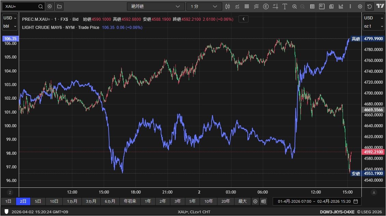Image resolution: width=386 pixels, height=216 pixels.
Task: Select the crosshair line drawing tool
Action: tap(275, 6)
